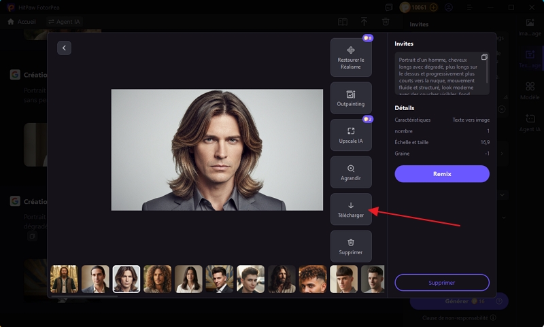544x327 pixels.
Task: Click the Texte vers image value
Action: (471, 120)
